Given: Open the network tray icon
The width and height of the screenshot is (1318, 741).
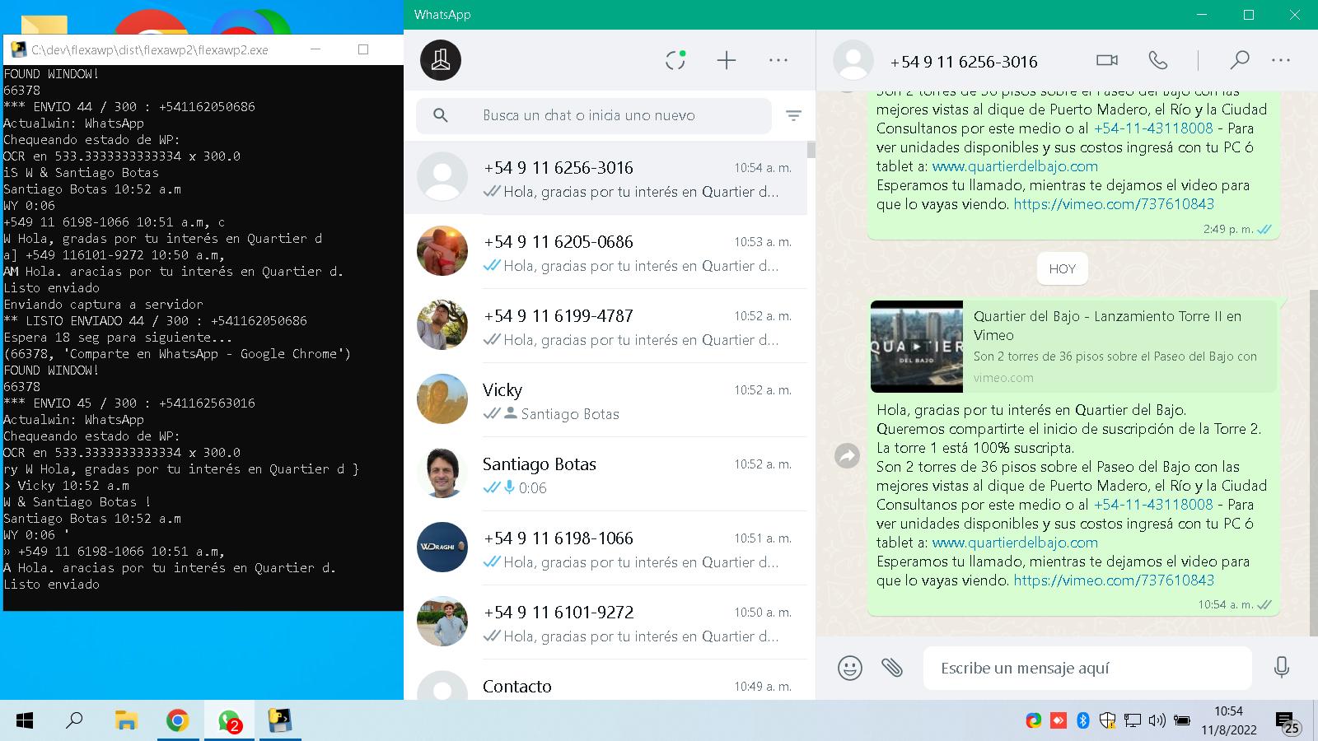Looking at the screenshot, I should pyautogui.click(x=1133, y=721).
